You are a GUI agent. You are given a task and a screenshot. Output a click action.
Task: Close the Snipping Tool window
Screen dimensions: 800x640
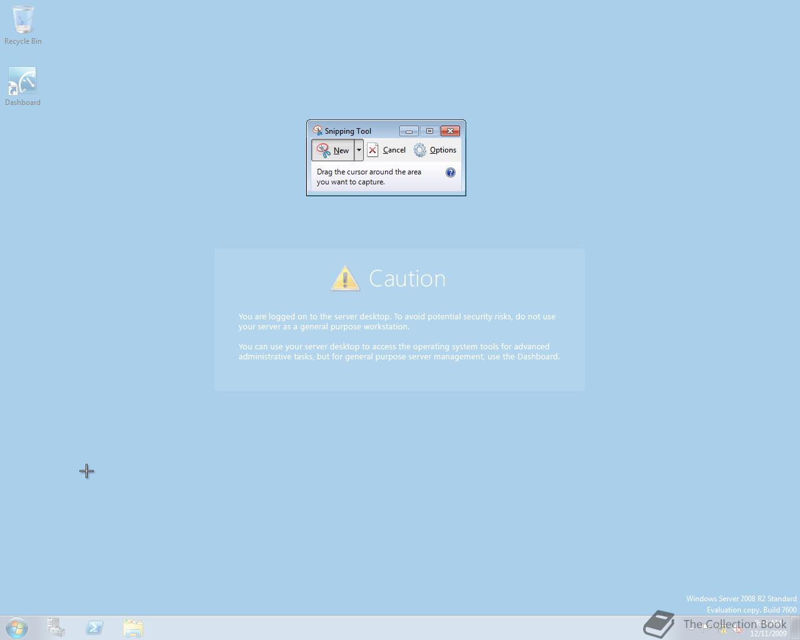[450, 131]
